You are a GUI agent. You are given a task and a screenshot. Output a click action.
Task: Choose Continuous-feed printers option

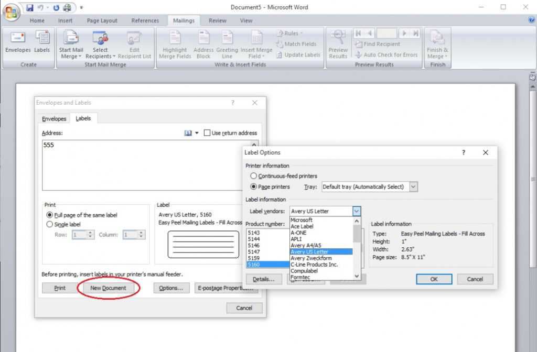254,176
